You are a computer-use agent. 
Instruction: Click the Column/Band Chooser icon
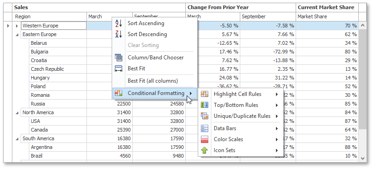coord(119,58)
